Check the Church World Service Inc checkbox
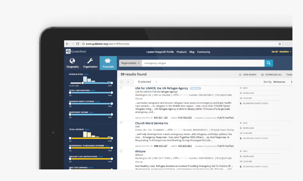This screenshot has height=181, width=303. (121, 123)
